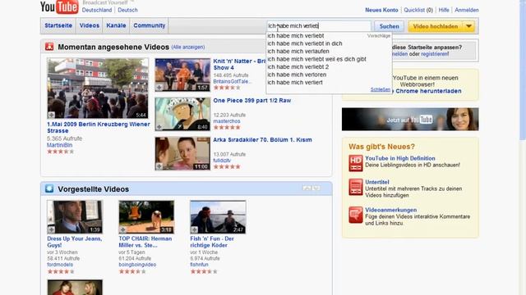Click the Untertitel red icon
Image resolution: width=526 pixels, height=295 pixels.
point(356,187)
